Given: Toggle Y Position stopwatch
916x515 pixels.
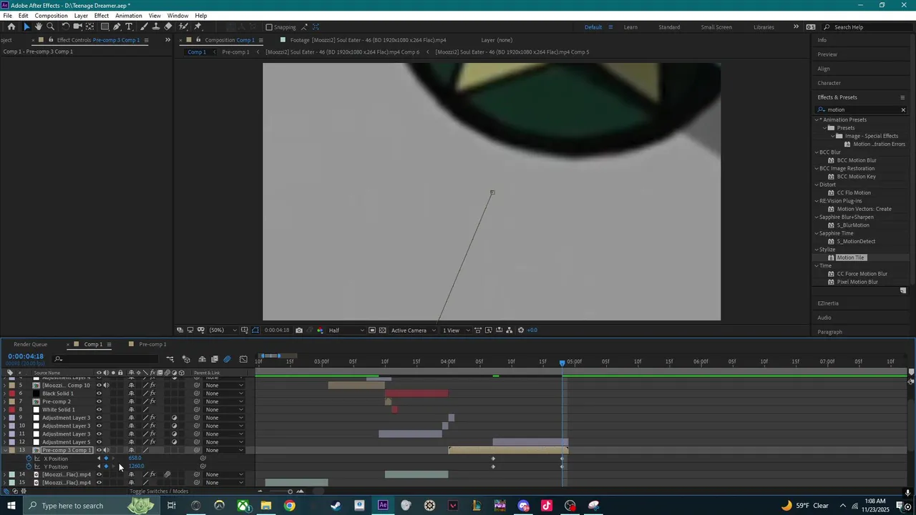Looking at the screenshot, I should [29, 466].
